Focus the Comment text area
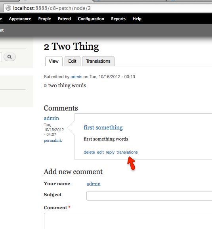The image size is (212, 229). 128,221
